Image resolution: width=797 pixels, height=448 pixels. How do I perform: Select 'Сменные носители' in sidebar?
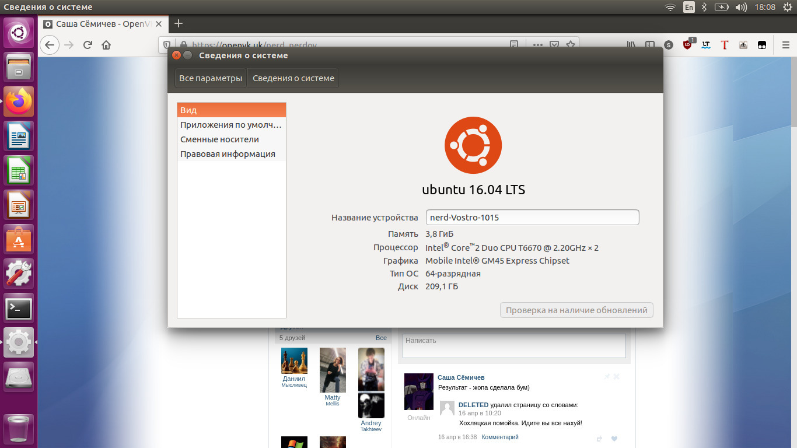click(x=219, y=139)
